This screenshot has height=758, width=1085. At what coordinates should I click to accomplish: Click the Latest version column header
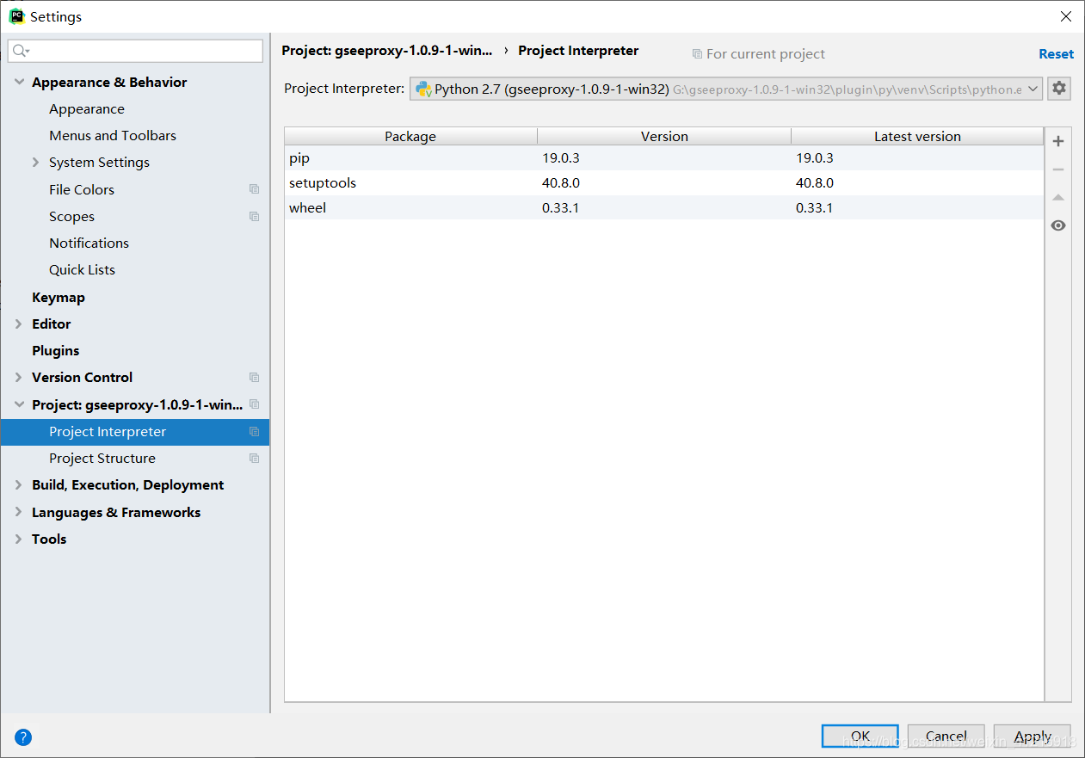917,137
